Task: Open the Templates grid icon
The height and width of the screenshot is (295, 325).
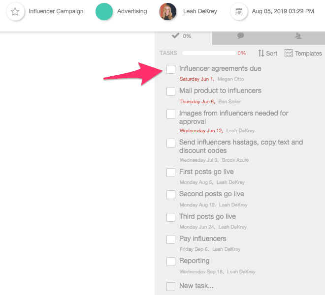Action: [x=288, y=53]
